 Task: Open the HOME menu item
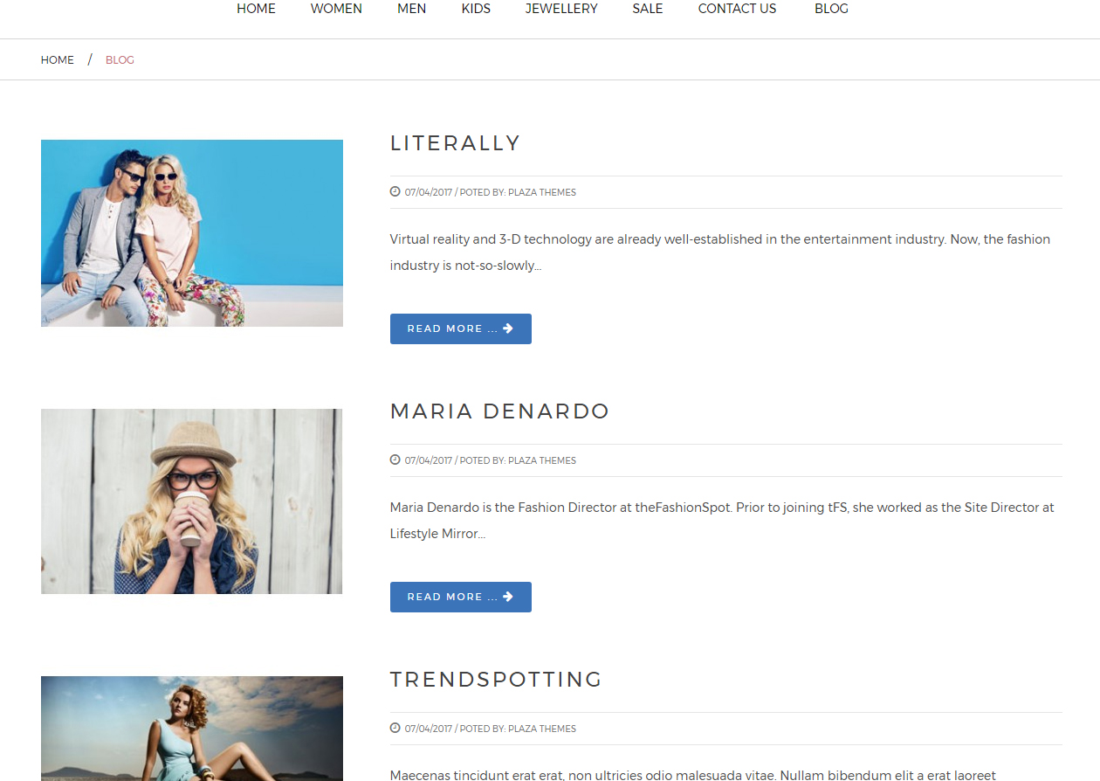[256, 9]
